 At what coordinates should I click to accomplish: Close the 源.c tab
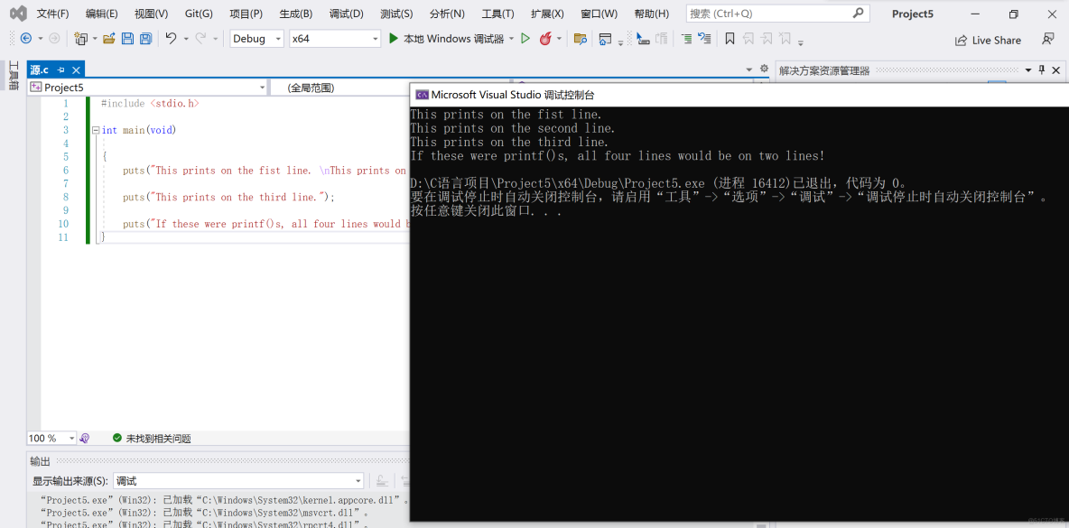(76, 69)
